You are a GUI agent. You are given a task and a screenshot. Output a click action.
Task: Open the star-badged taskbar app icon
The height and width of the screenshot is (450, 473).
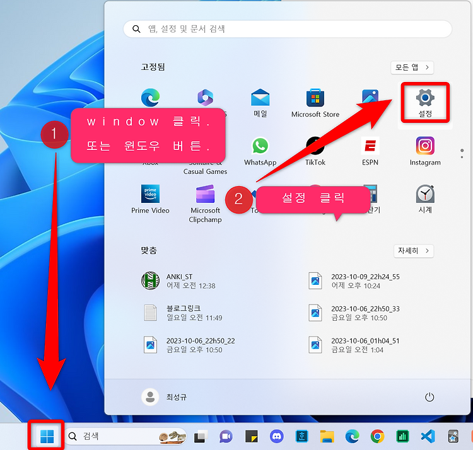point(453,436)
